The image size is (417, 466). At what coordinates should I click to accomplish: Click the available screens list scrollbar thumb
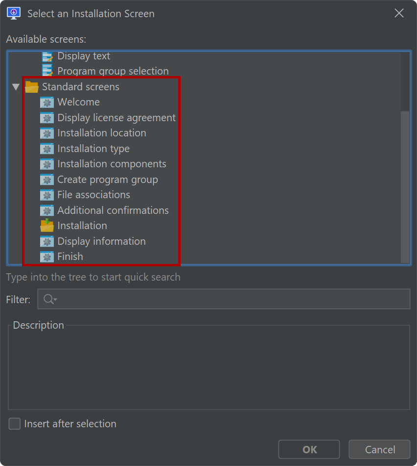(x=405, y=187)
